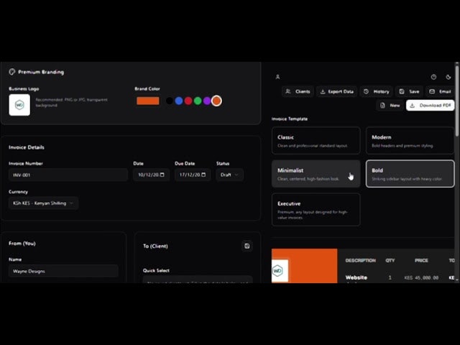The height and width of the screenshot is (345, 460).
Task: Click the "KES 45,000.00" price in preview
Action: pos(421,277)
